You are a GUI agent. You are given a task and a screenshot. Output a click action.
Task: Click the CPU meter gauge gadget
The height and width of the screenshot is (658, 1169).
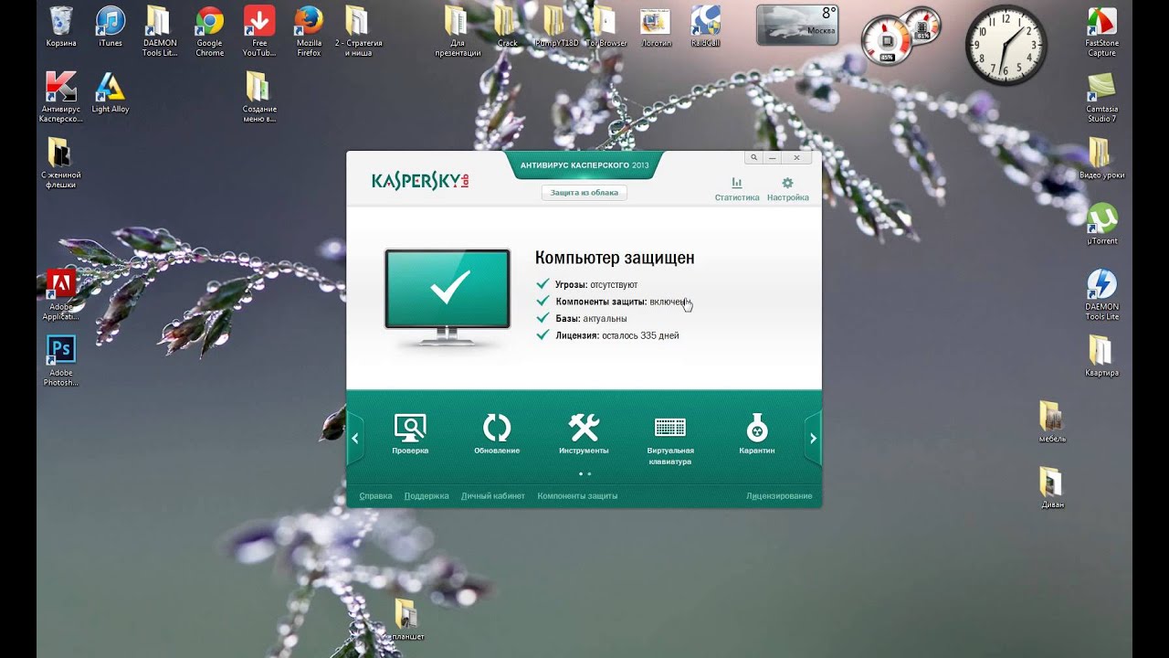pos(888,40)
